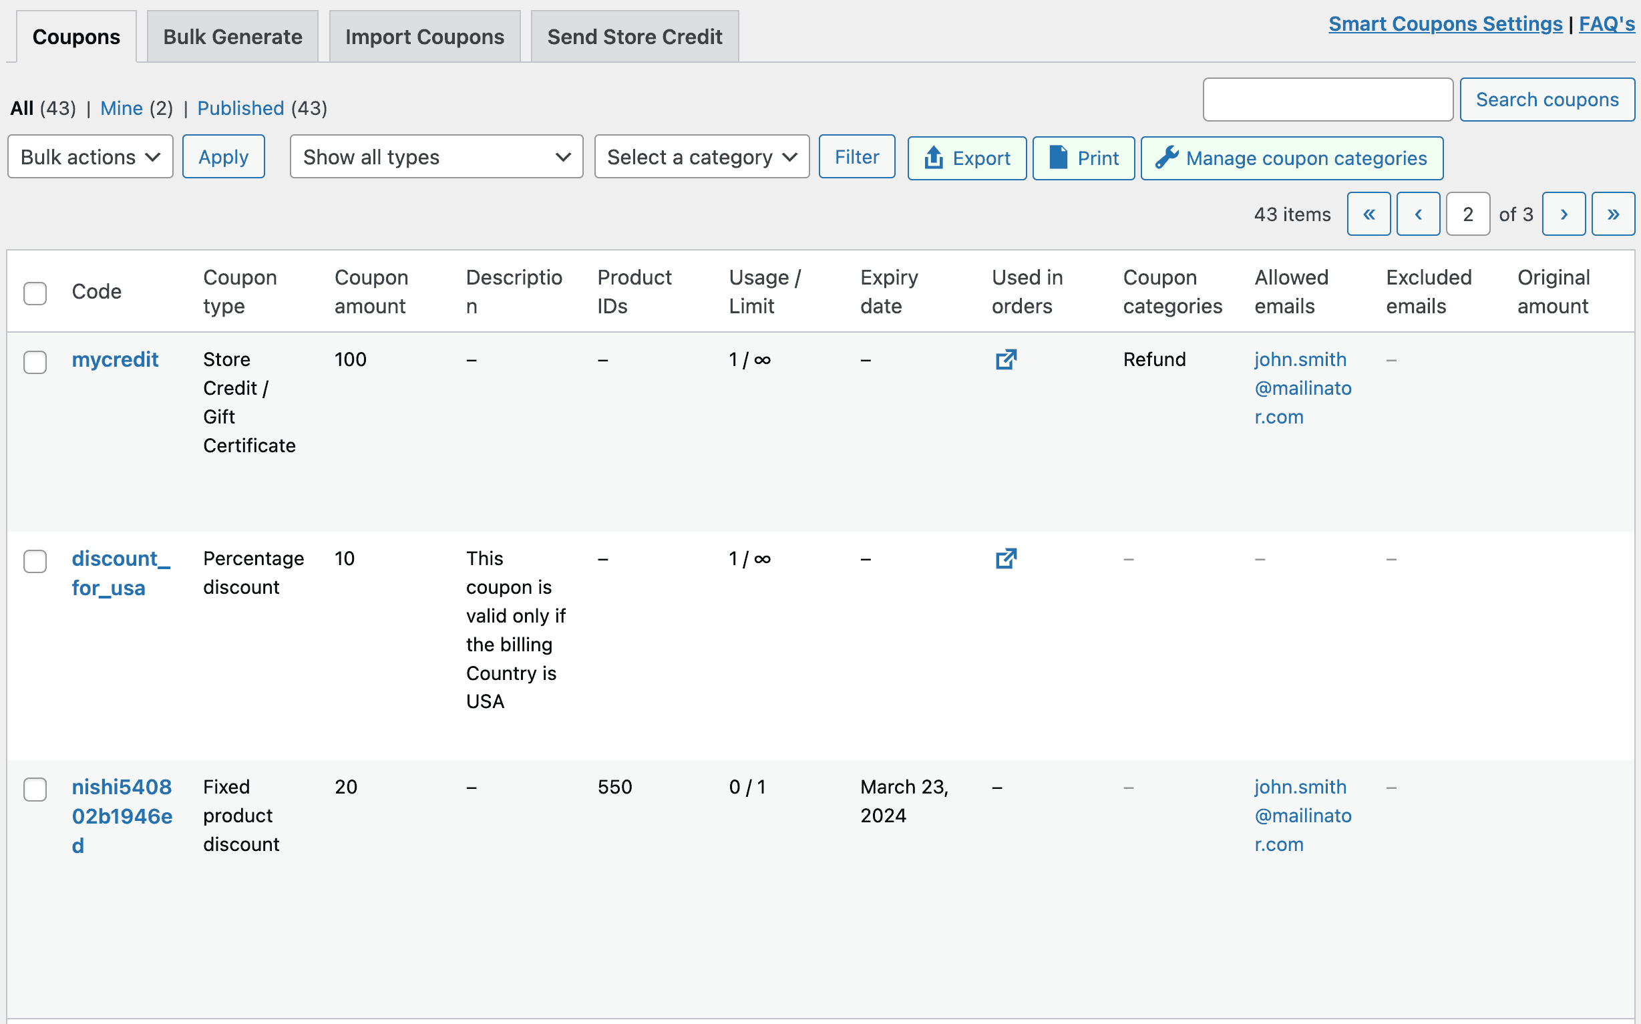Open the Show all types filter dropdown

435,157
